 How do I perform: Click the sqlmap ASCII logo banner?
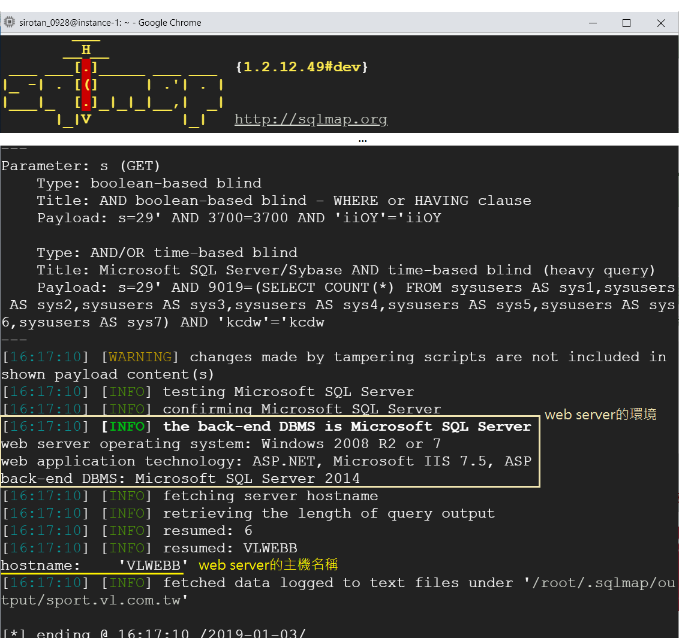click(x=113, y=83)
